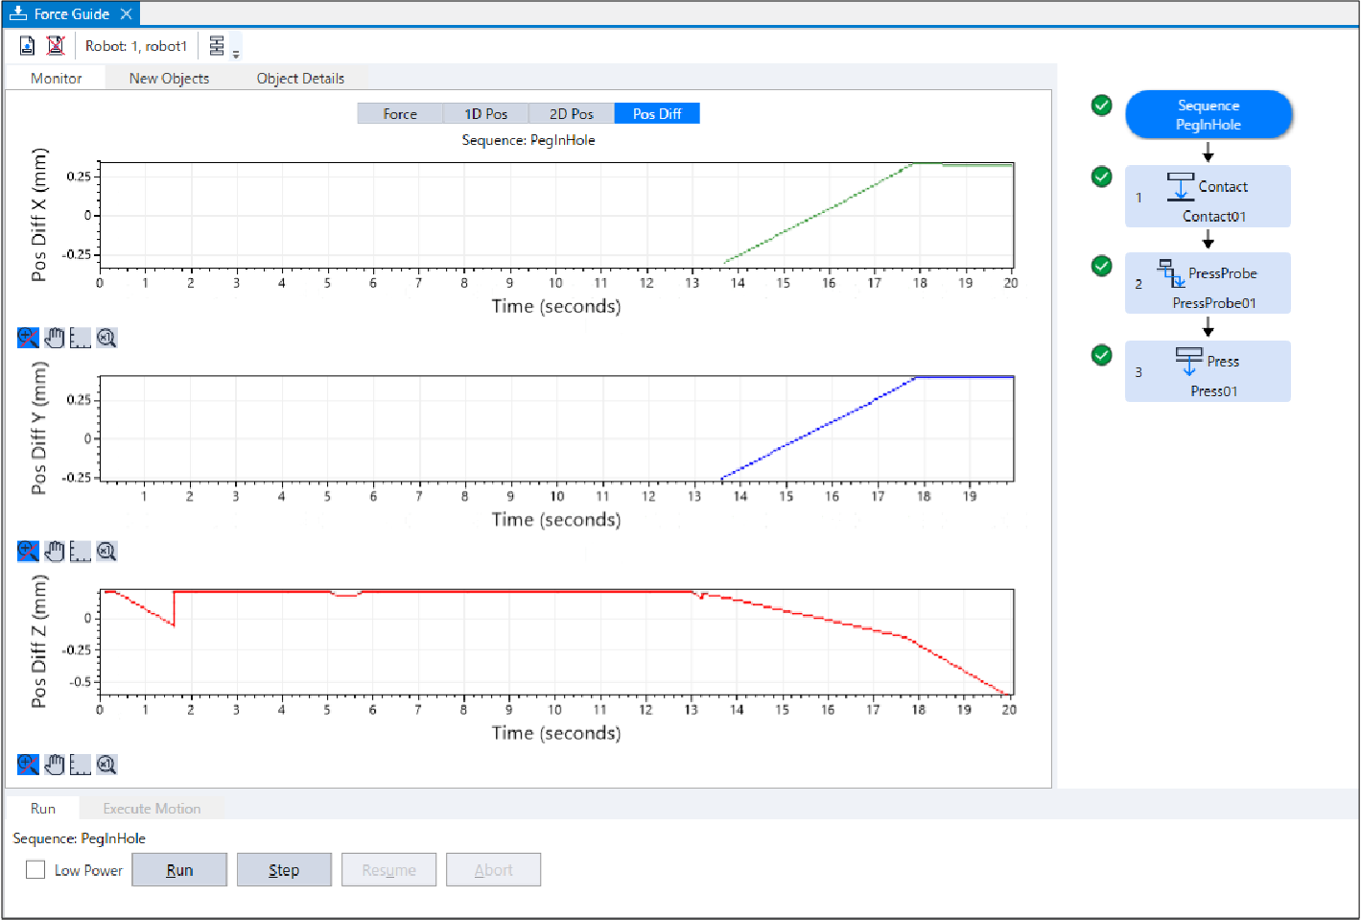The height and width of the screenshot is (920, 1361).
Task: Click axis scale icon under Pos Diff Z graph
Action: (x=81, y=765)
